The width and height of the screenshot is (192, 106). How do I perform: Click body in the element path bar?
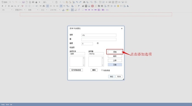pos(3,105)
